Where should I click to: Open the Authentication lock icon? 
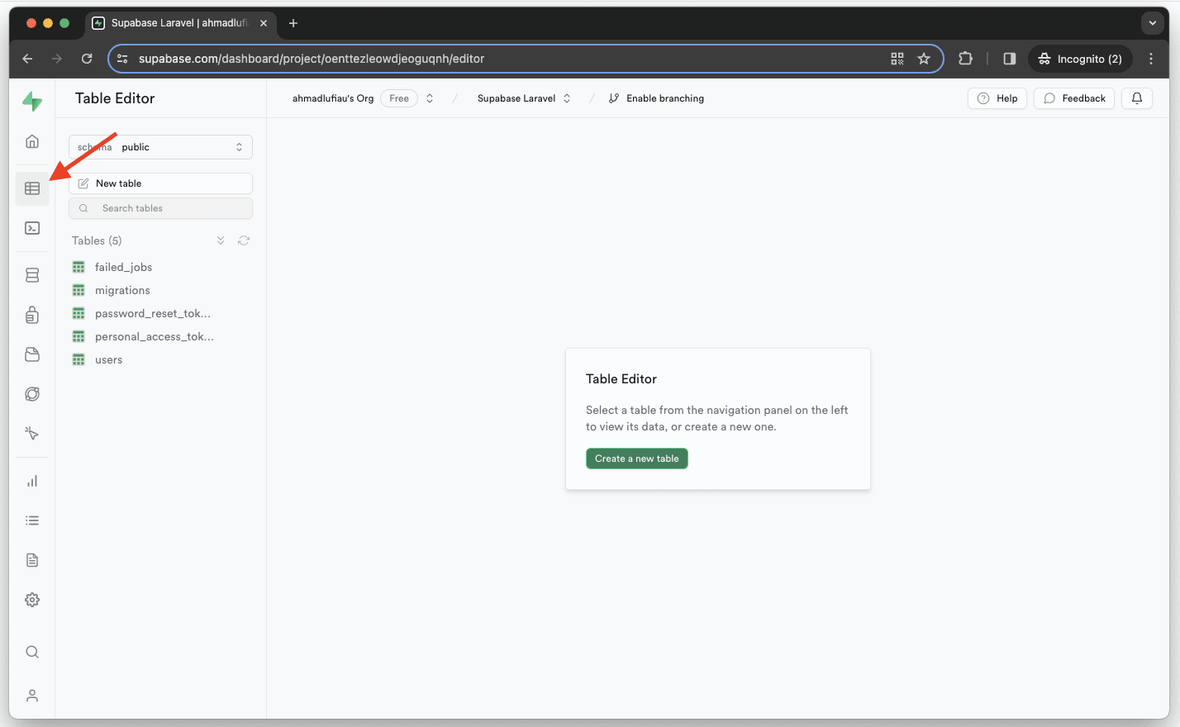(x=32, y=315)
